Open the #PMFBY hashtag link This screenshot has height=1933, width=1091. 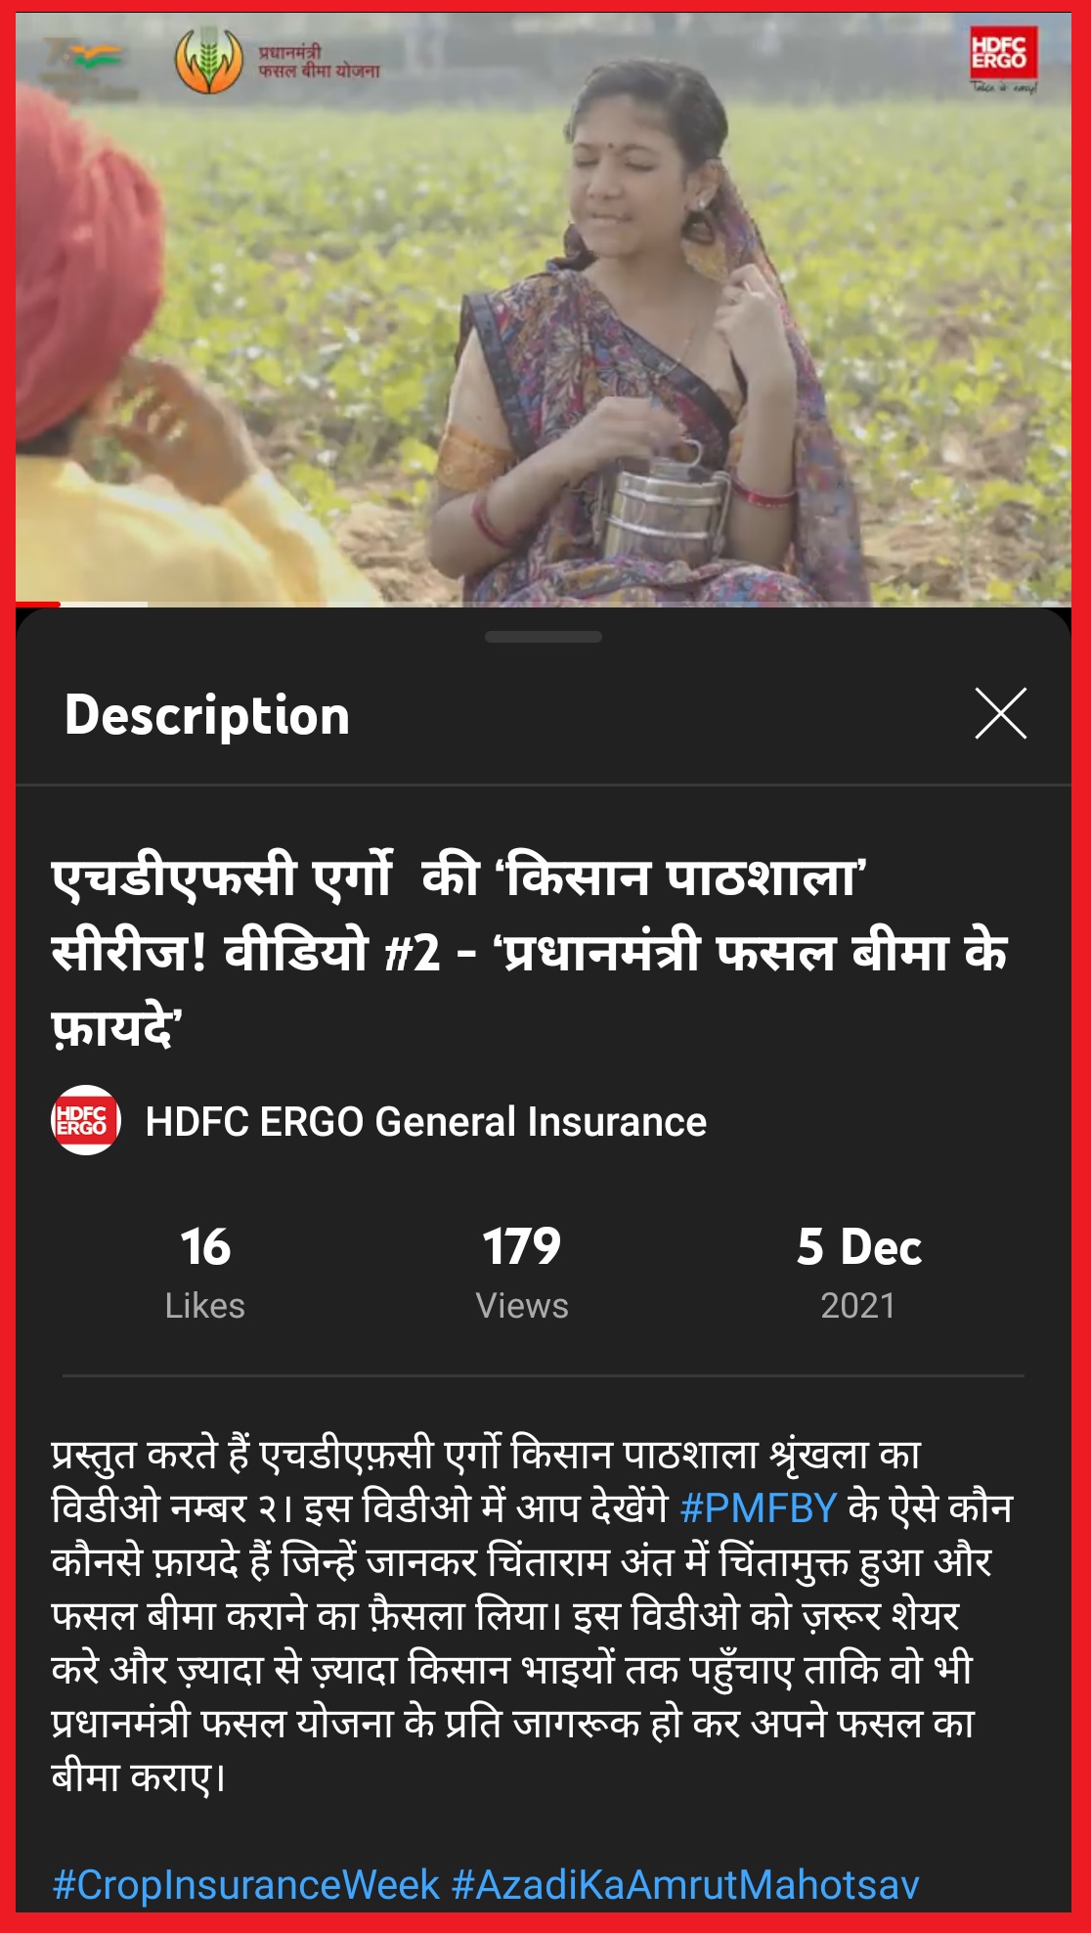click(759, 1508)
